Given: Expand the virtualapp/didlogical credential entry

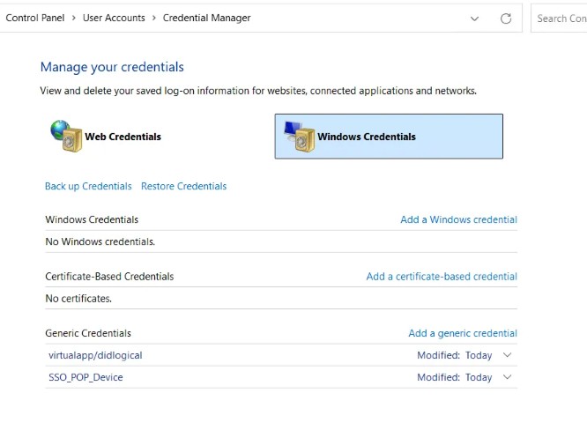Looking at the screenshot, I should coord(508,355).
